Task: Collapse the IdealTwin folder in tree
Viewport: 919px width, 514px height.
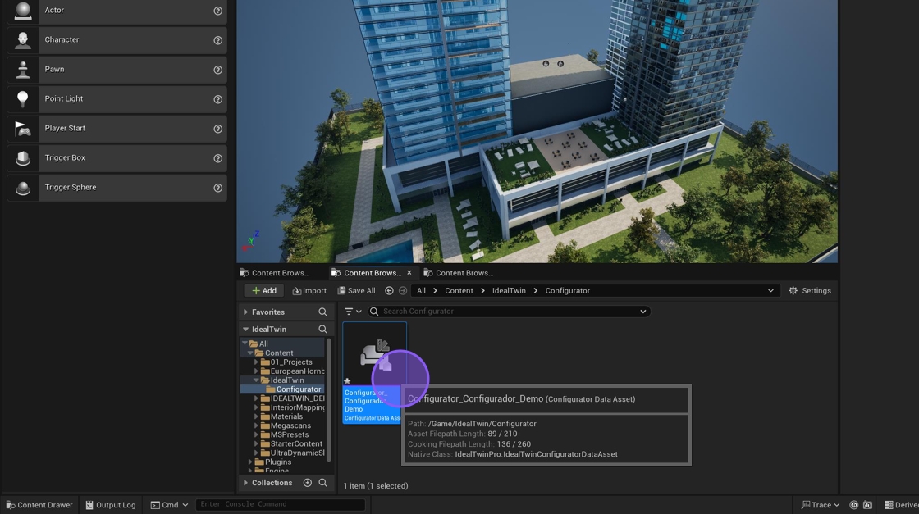Action: tap(256, 380)
